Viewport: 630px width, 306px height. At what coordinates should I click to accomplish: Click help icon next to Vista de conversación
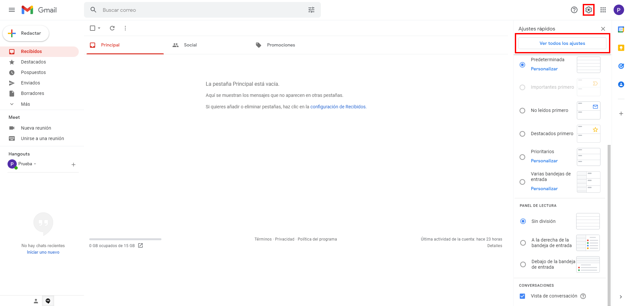point(583,296)
